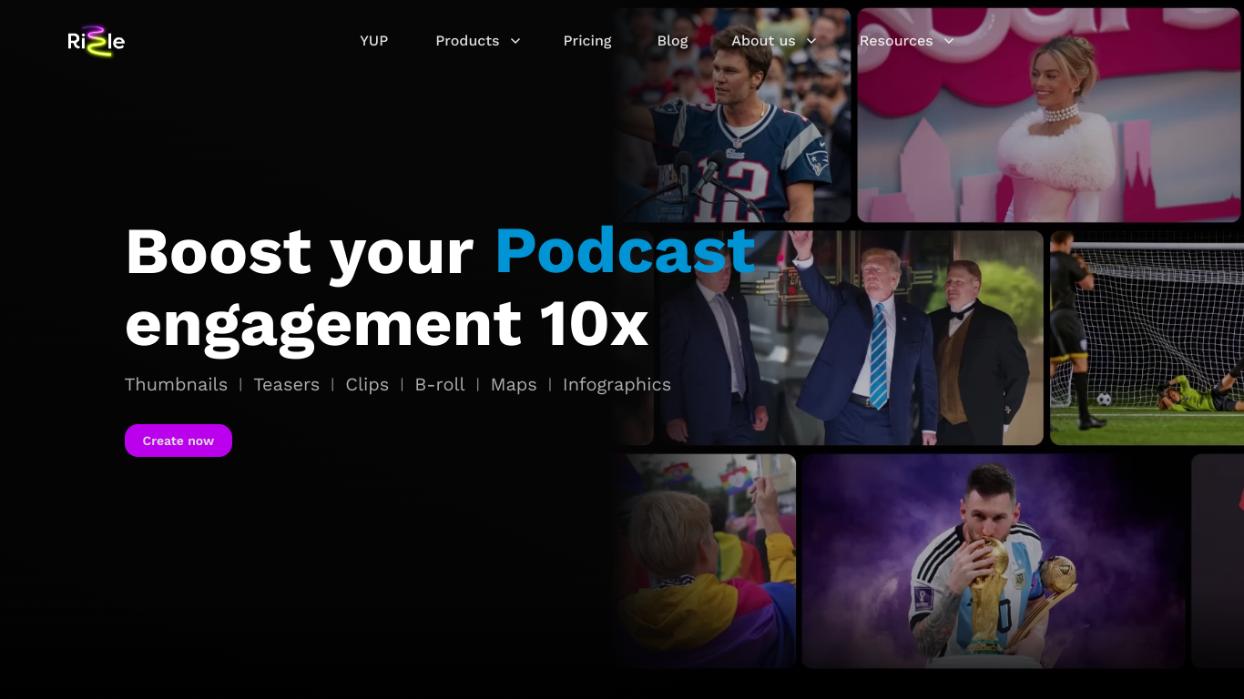Screen dimensions: 1244x699
Task: Go to the Pricing page
Action: coord(587,41)
